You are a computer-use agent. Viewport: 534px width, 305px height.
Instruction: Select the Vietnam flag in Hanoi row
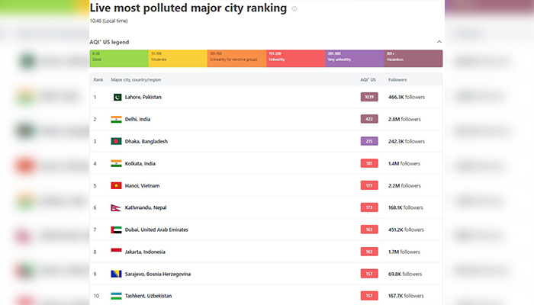117,185
